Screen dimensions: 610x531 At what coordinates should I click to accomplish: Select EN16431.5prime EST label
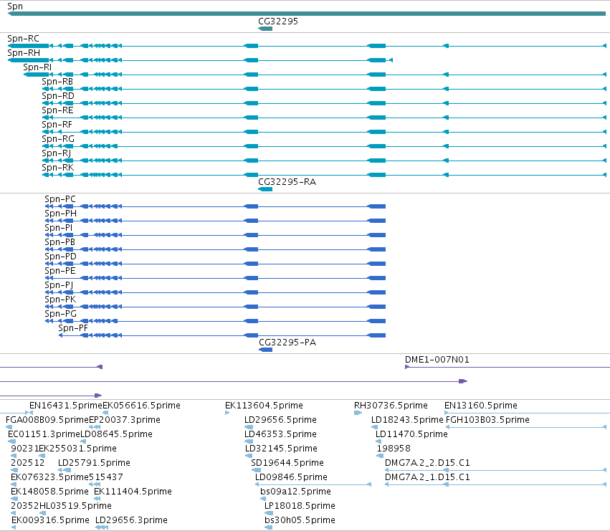click(66, 406)
